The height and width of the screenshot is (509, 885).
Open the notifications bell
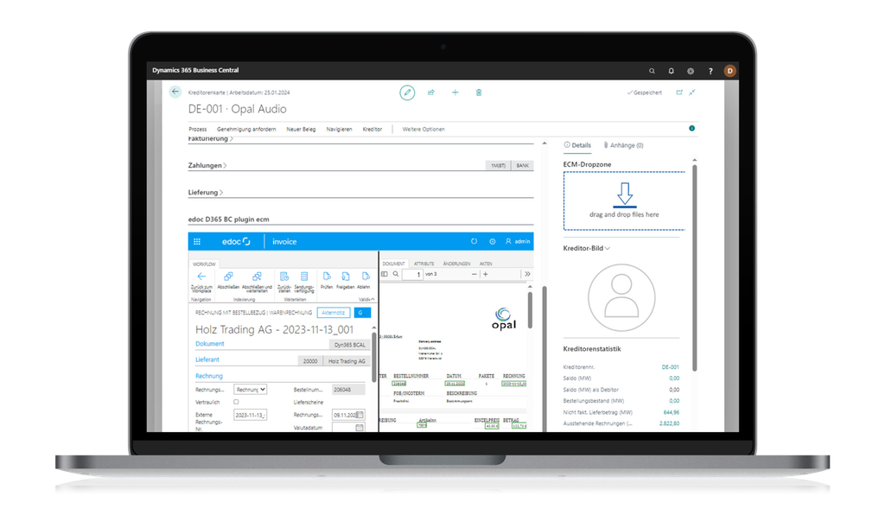671,71
